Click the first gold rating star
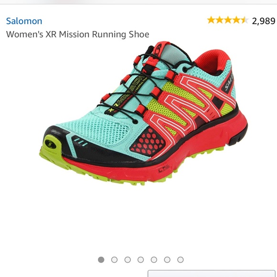 pos(211,20)
